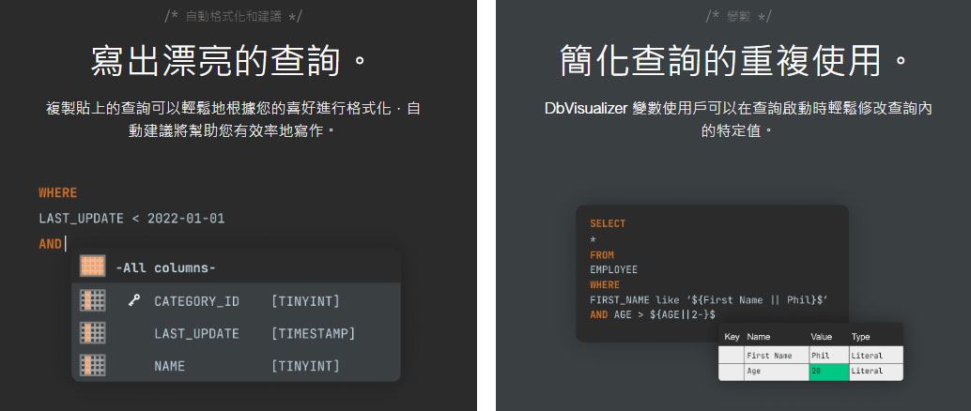Click the Value column header
This screenshot has width=971, height=411.
point(821,336)
